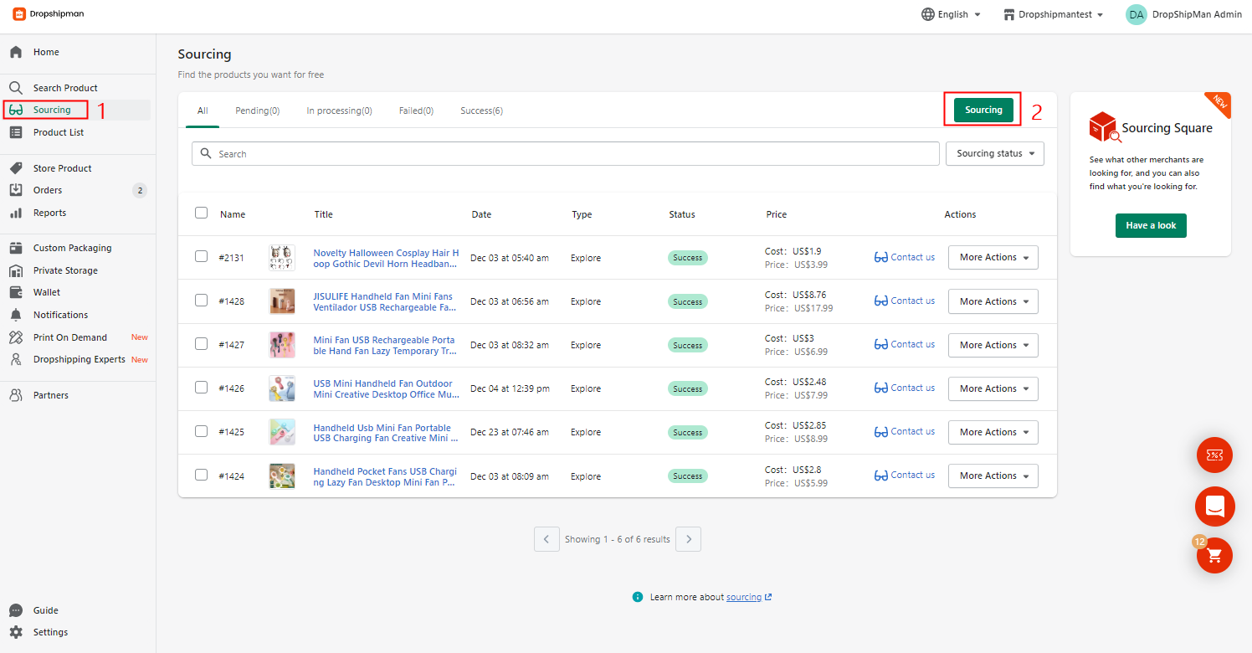Image resolution: width=1252 pixels, height=653 pixels.
Task: Open the orange chat support bubble
Action: coord(1214,506)
